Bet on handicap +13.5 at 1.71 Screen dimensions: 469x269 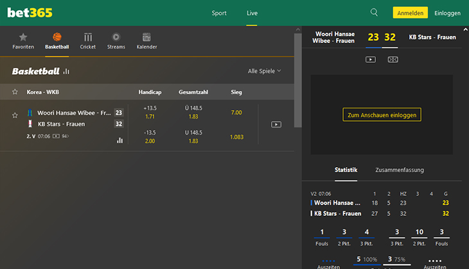[x=150, y=113]
